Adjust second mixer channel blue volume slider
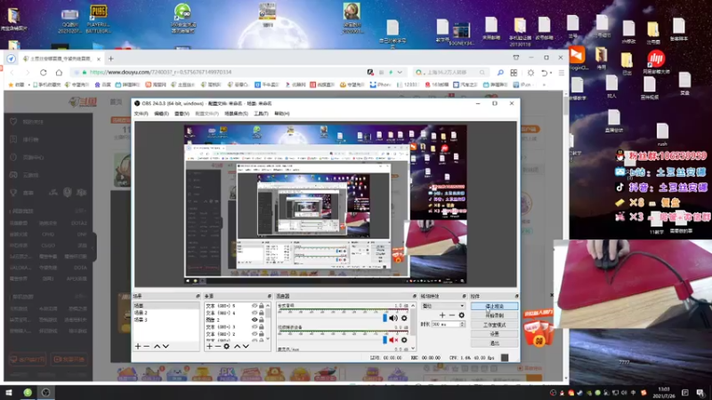The image size is (712, 400). coord(385,340)
